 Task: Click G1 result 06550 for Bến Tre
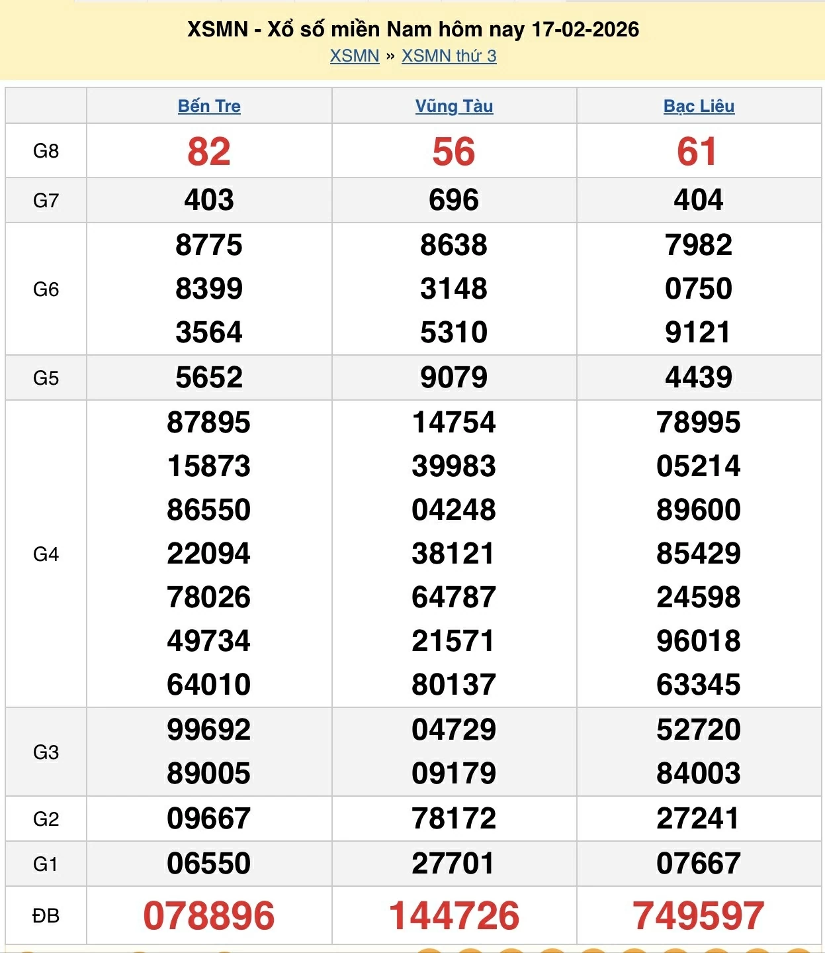pyautogui.click(x=209, y=864)
